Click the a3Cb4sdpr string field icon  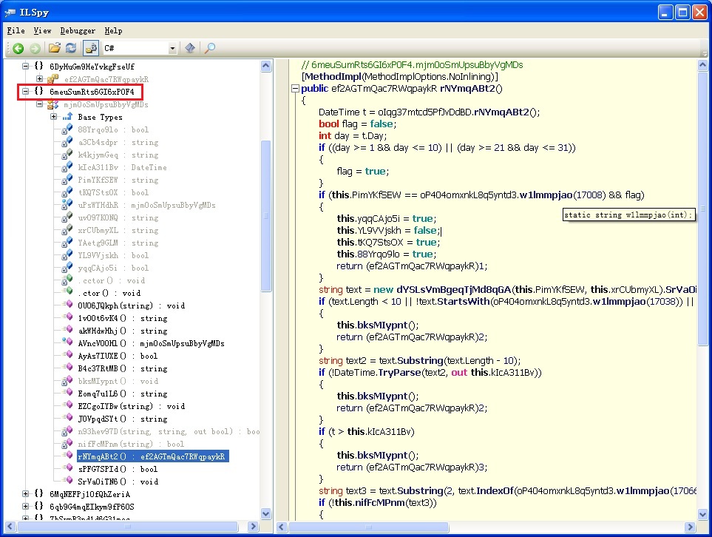point(67,142)
